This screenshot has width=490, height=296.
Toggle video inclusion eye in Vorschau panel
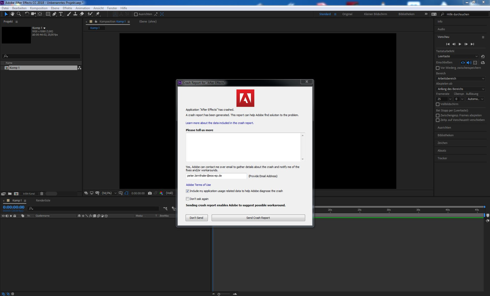coord(463,62)
